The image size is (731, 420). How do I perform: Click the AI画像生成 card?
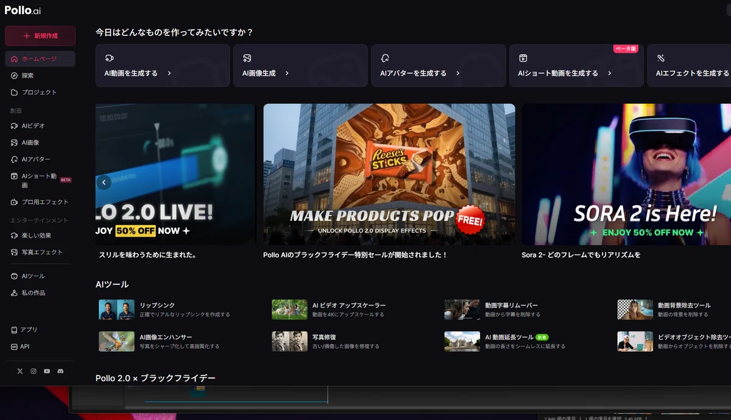pos(300,65)
